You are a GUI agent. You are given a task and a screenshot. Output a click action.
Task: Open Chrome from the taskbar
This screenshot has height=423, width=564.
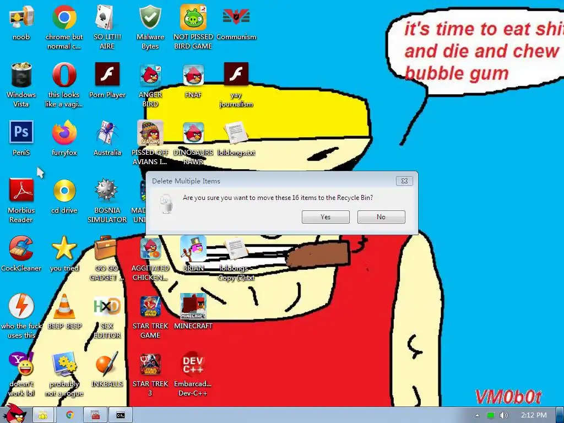70,415
